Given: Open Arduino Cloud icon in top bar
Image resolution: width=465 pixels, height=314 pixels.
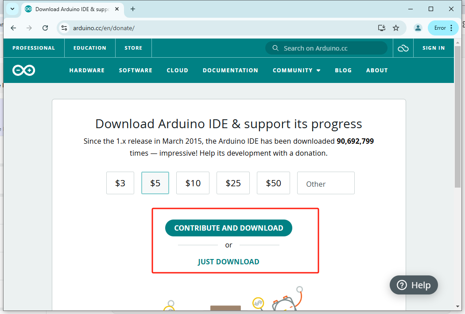Looking at the screenshot, I should 403,48.
